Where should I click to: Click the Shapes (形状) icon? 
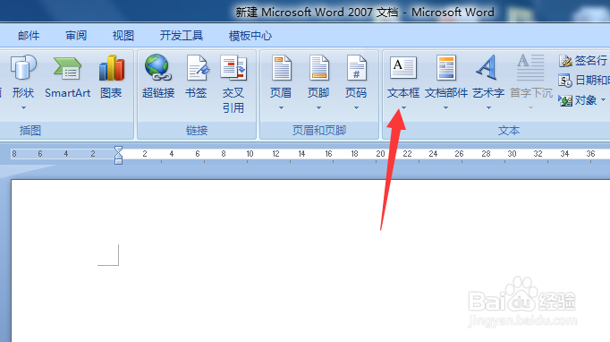pos(23,67)
